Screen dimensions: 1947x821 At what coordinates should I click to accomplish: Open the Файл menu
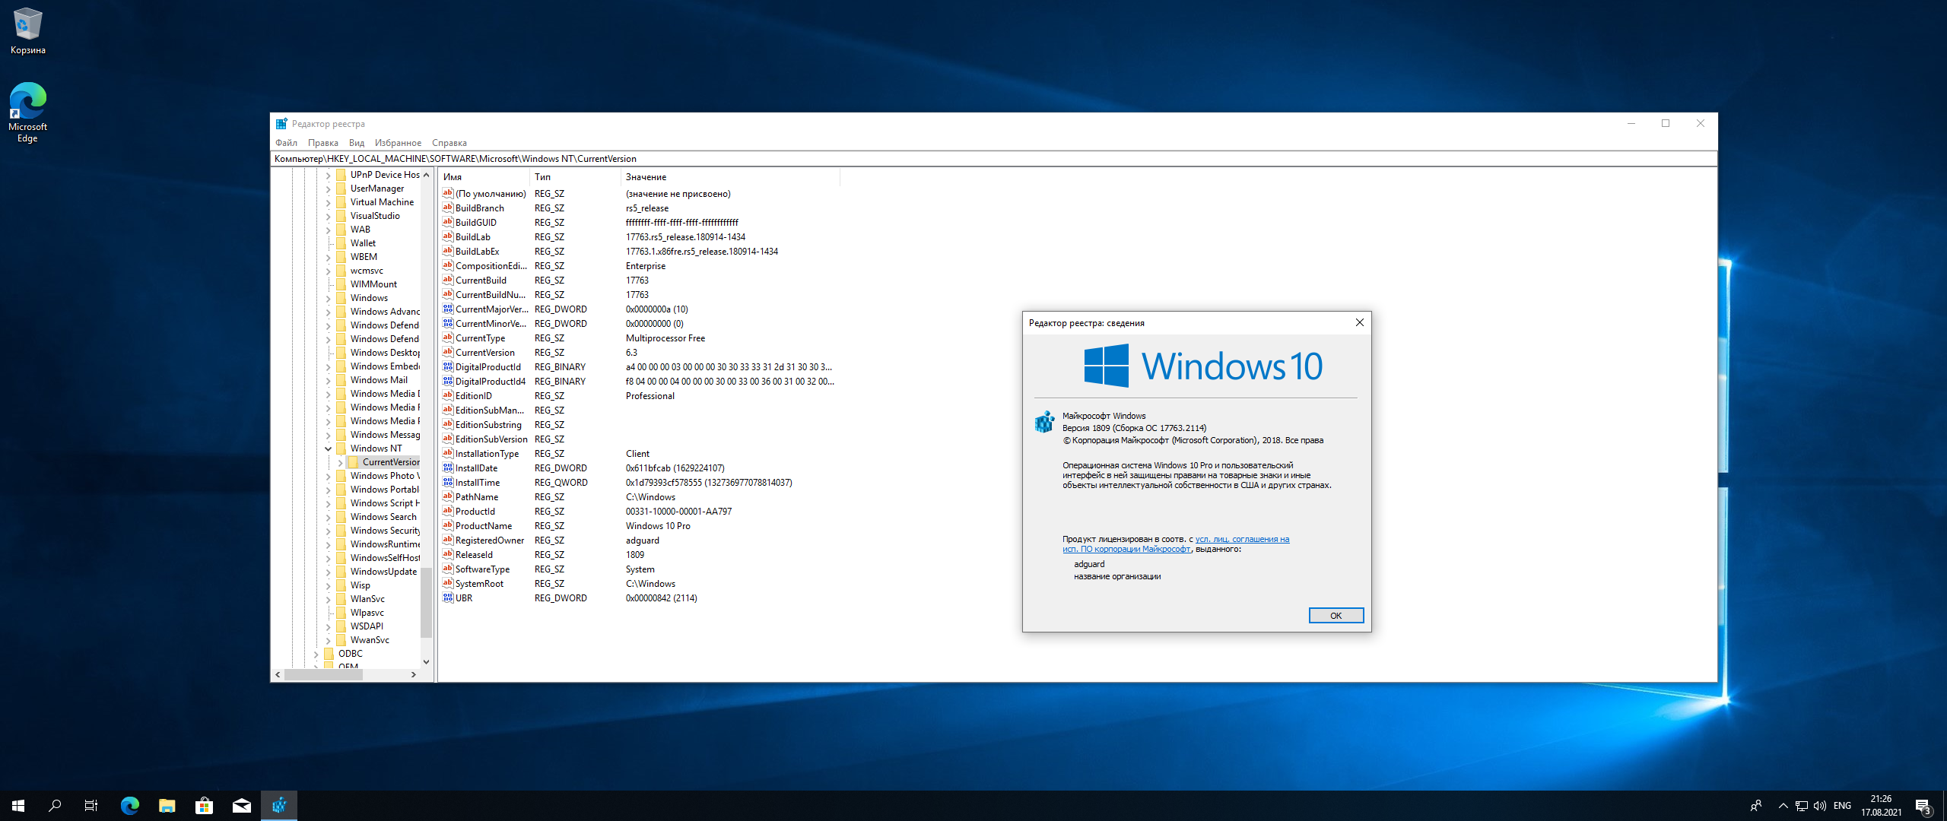pyautogui.click(x=286, y=143)
